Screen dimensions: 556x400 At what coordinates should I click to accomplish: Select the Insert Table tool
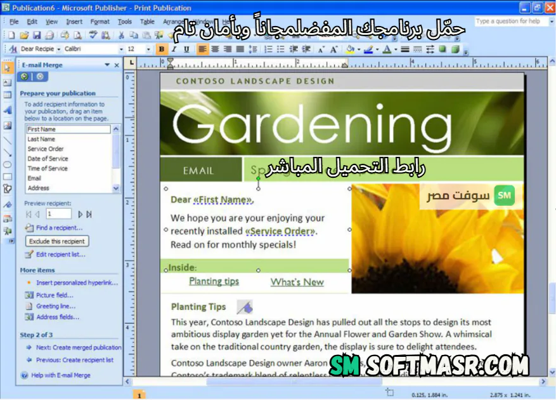[7, 95]
